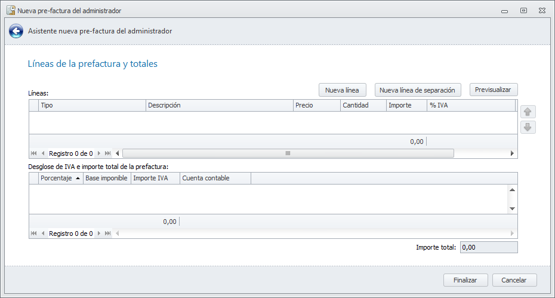
Task: Click the Líneas de la prefactura y totales heading
Action: (92, 64)
